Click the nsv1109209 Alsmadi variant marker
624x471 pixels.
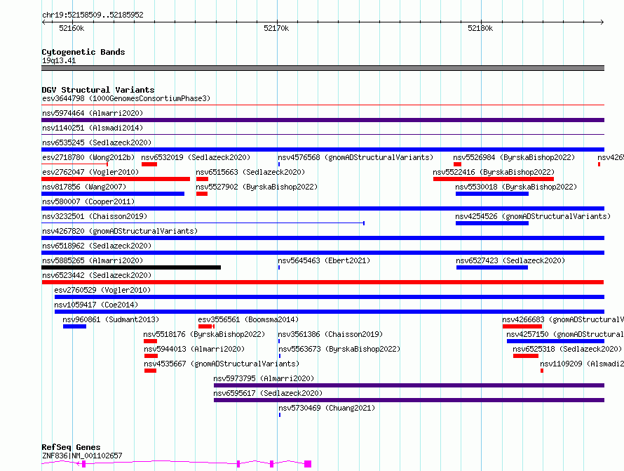coord(542,371)
